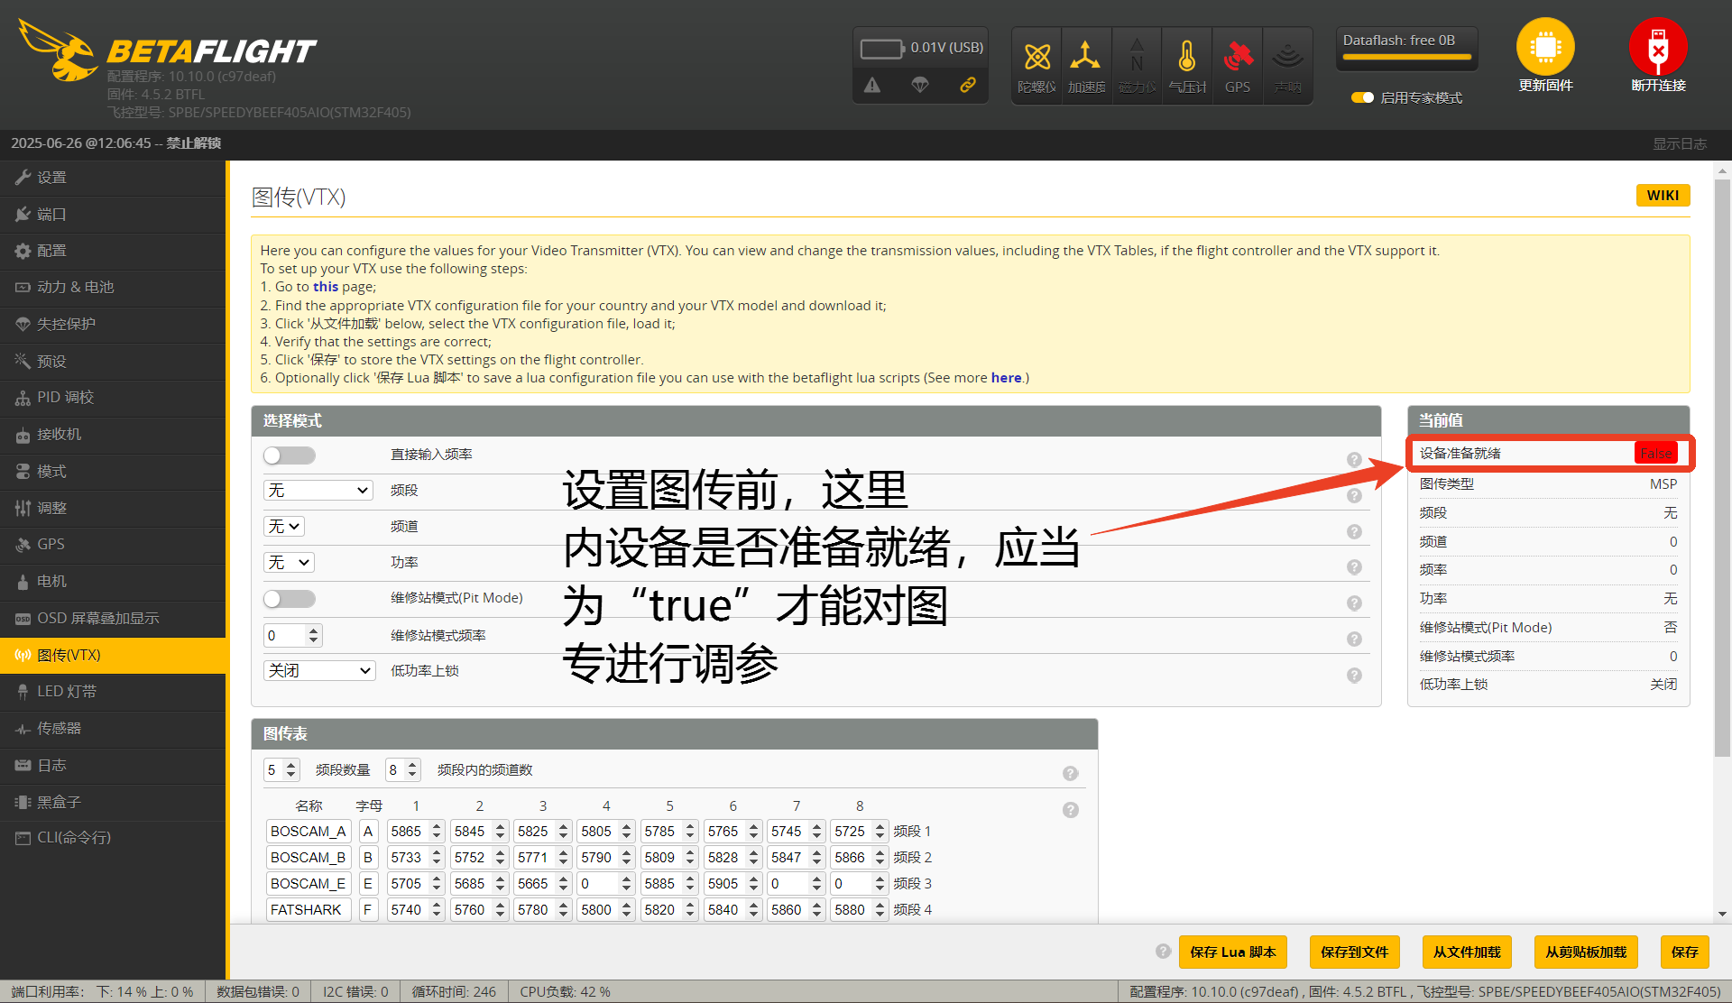Open the low power disarm dropdown
The image size is (1732, 1003).
coord(319,670)
